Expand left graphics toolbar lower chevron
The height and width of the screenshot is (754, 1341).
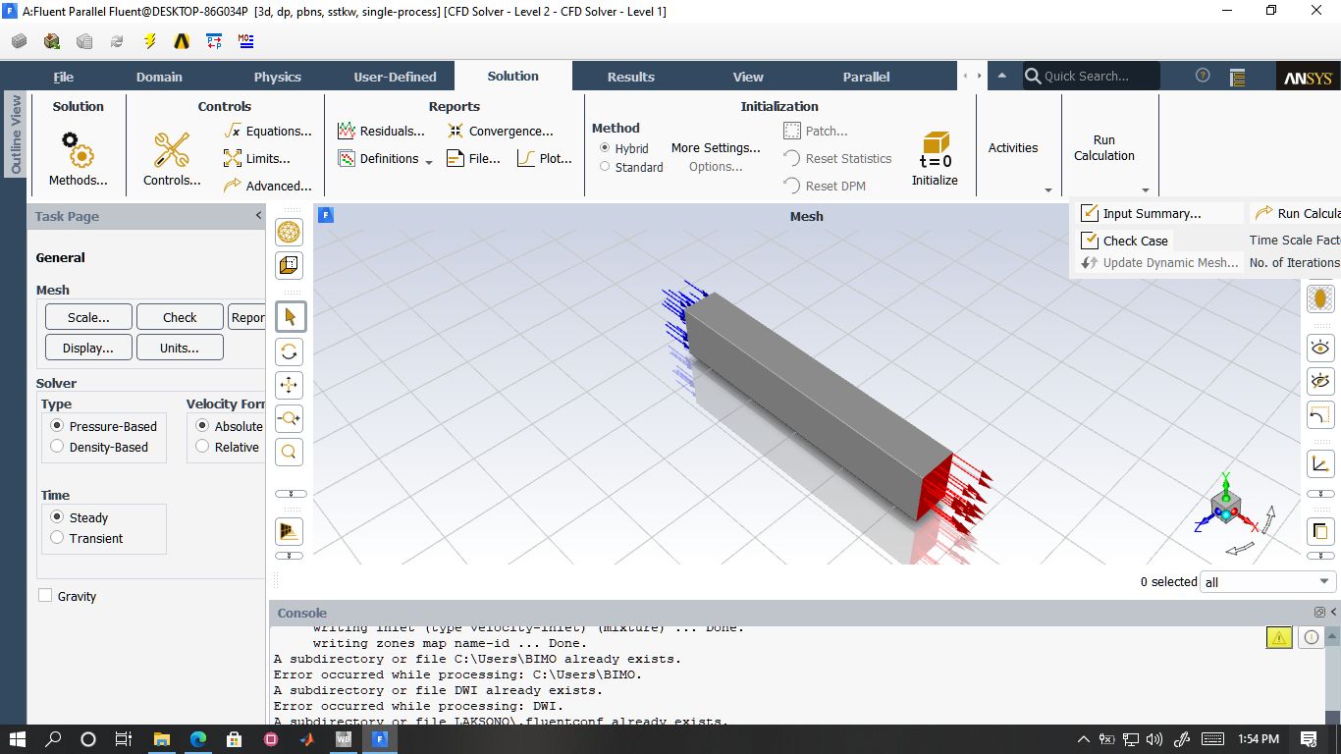289,556
